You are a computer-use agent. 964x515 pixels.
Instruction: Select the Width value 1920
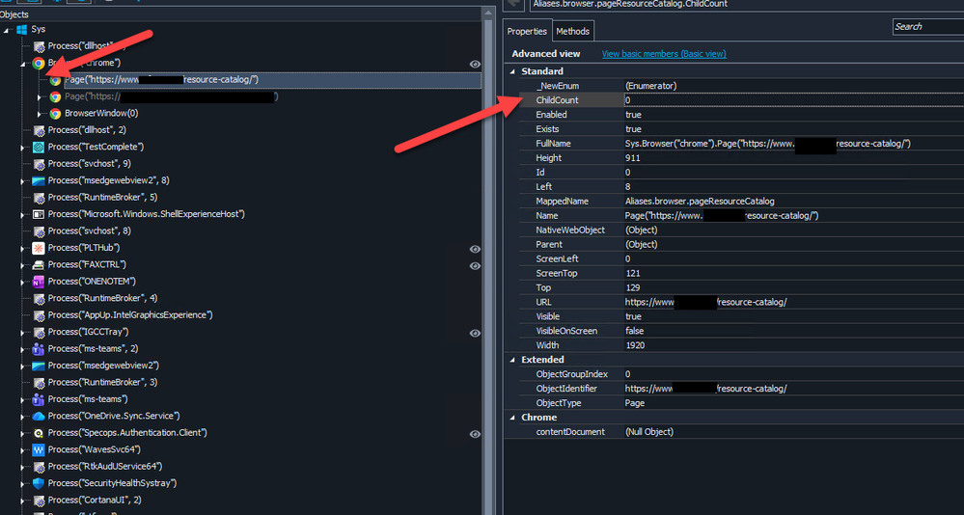click(x=635, y=345)
